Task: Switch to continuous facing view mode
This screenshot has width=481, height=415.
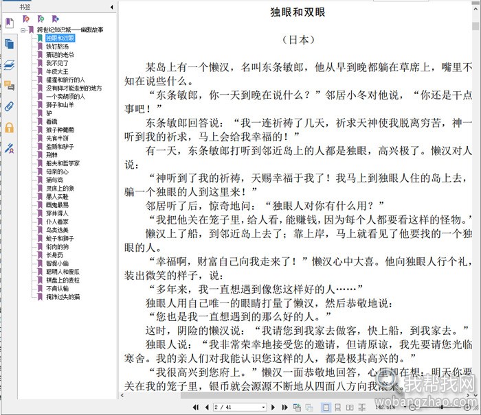Action: tap(362, 407)
